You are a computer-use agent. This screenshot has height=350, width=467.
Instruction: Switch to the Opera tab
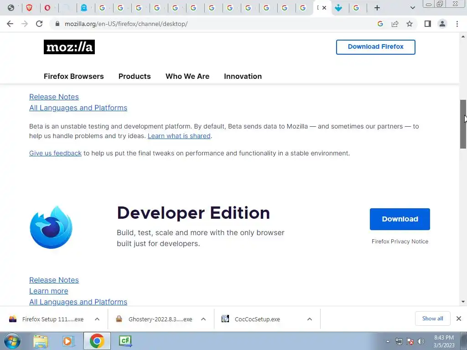47,8
